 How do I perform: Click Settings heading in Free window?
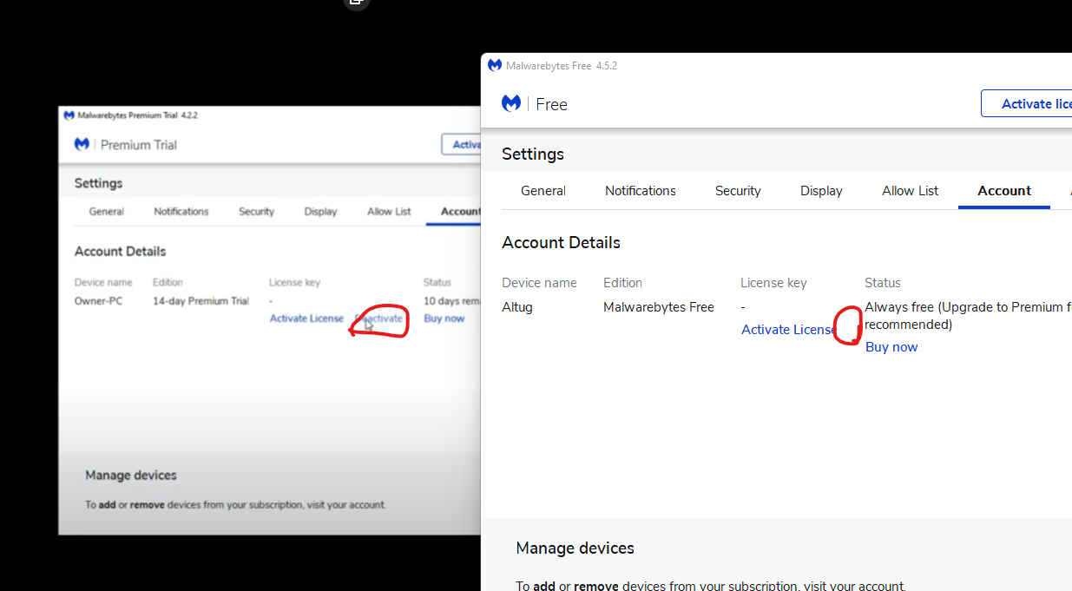coord(533,154)
